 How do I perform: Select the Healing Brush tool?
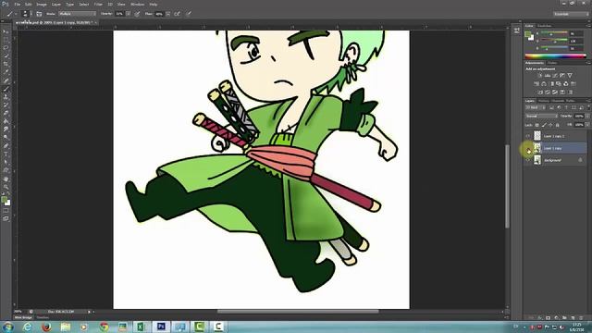click(6, 80)
